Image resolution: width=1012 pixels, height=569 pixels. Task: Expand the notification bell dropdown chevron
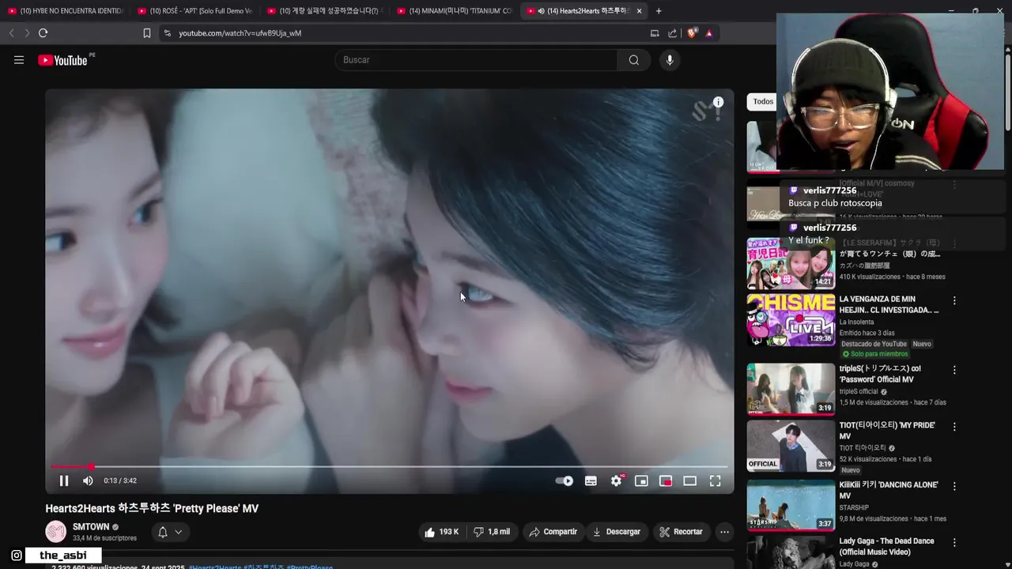pos(179,532)
